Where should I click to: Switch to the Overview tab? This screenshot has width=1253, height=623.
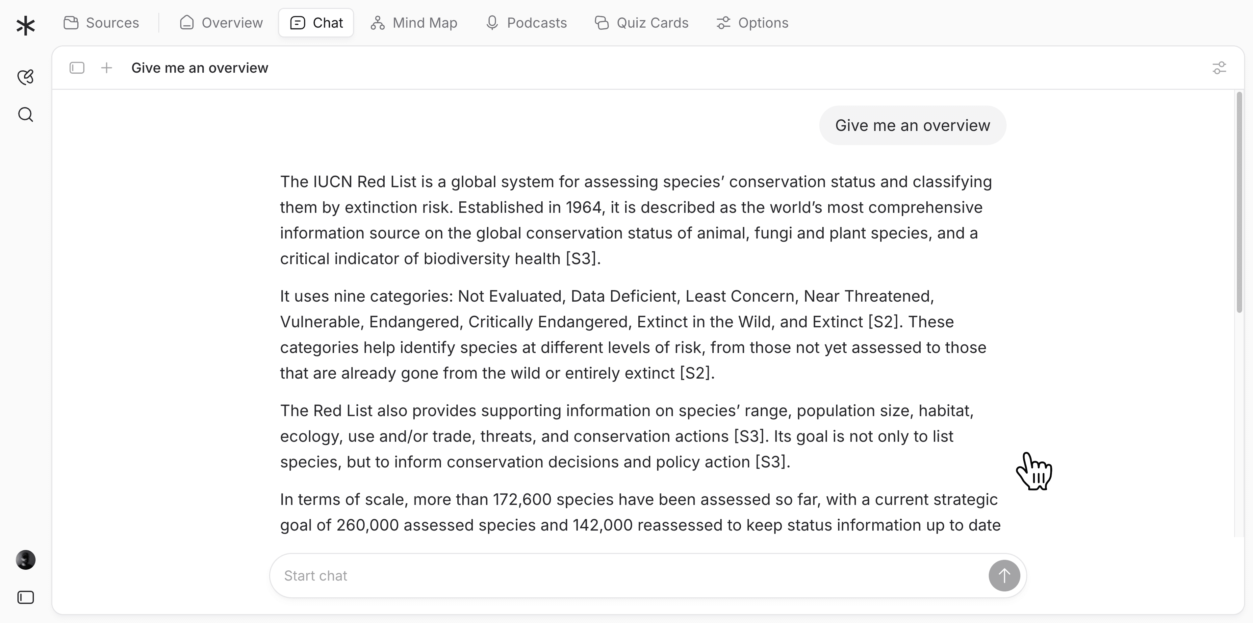(x=221, y=23)
